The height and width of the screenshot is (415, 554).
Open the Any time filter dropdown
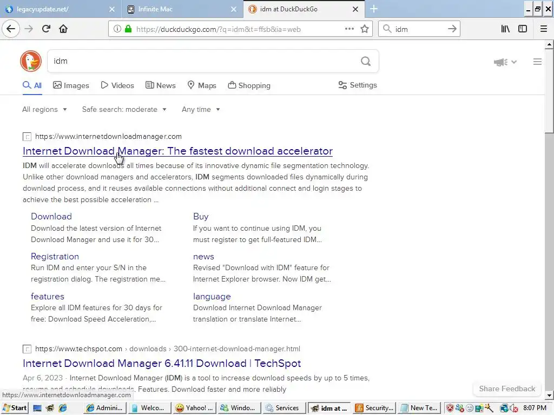pos(201,109)
